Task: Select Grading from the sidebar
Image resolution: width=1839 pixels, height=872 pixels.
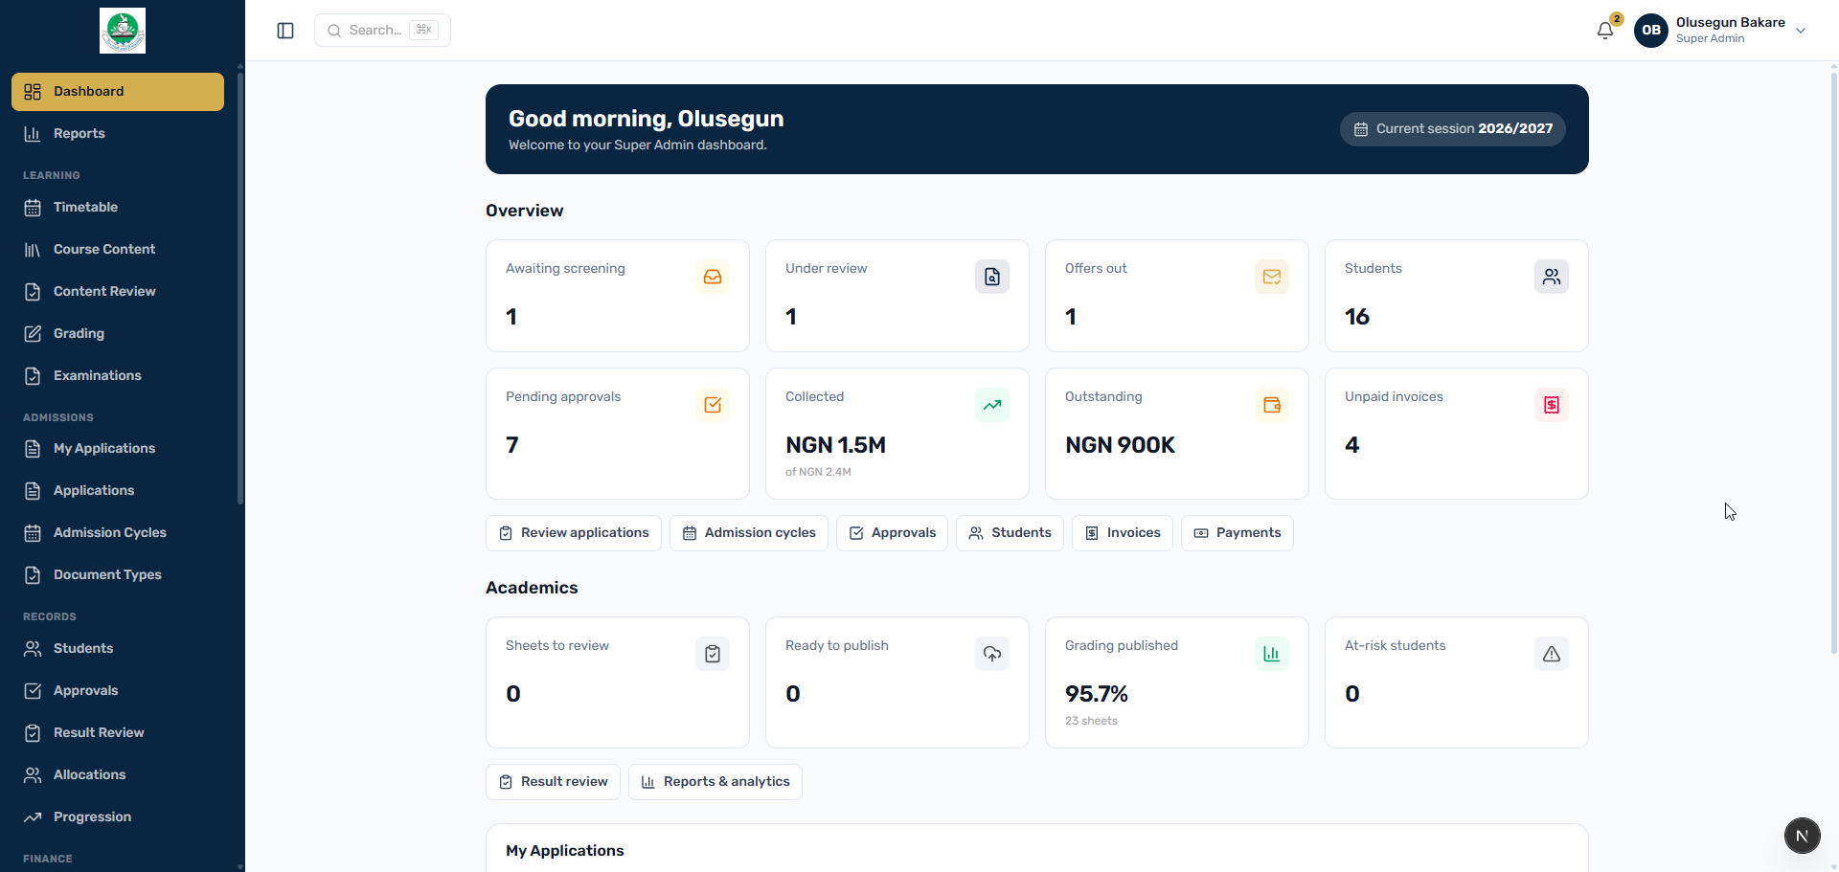Action: 118,334
